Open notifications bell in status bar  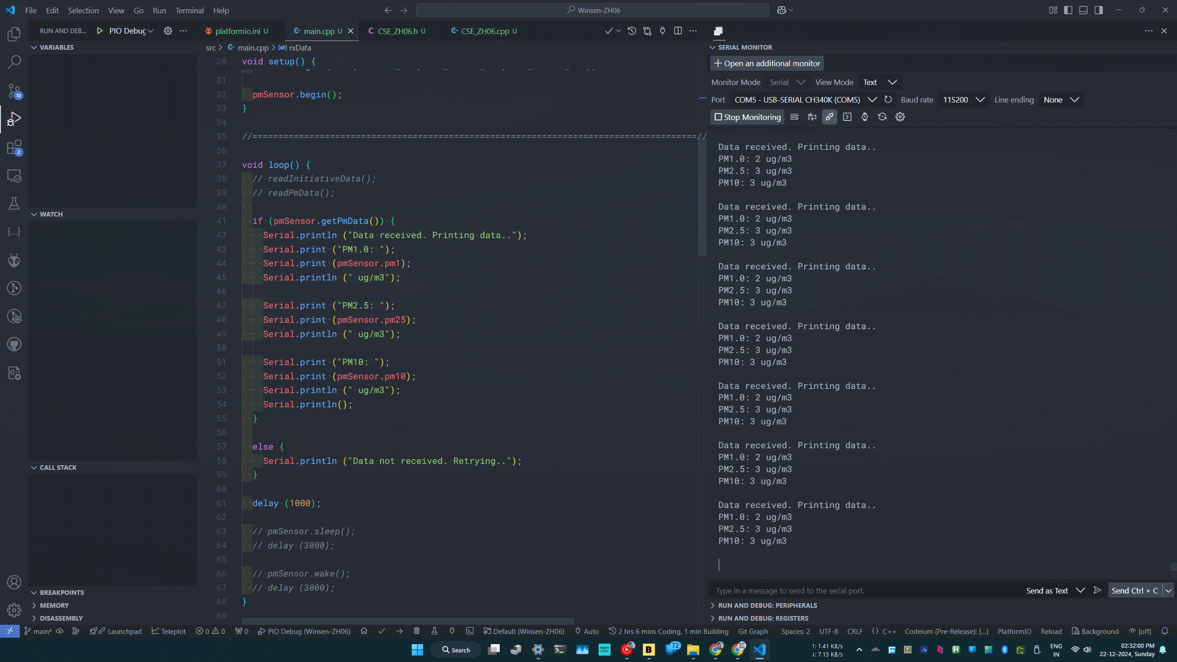pyautogui.click(x=1165, y=631)
